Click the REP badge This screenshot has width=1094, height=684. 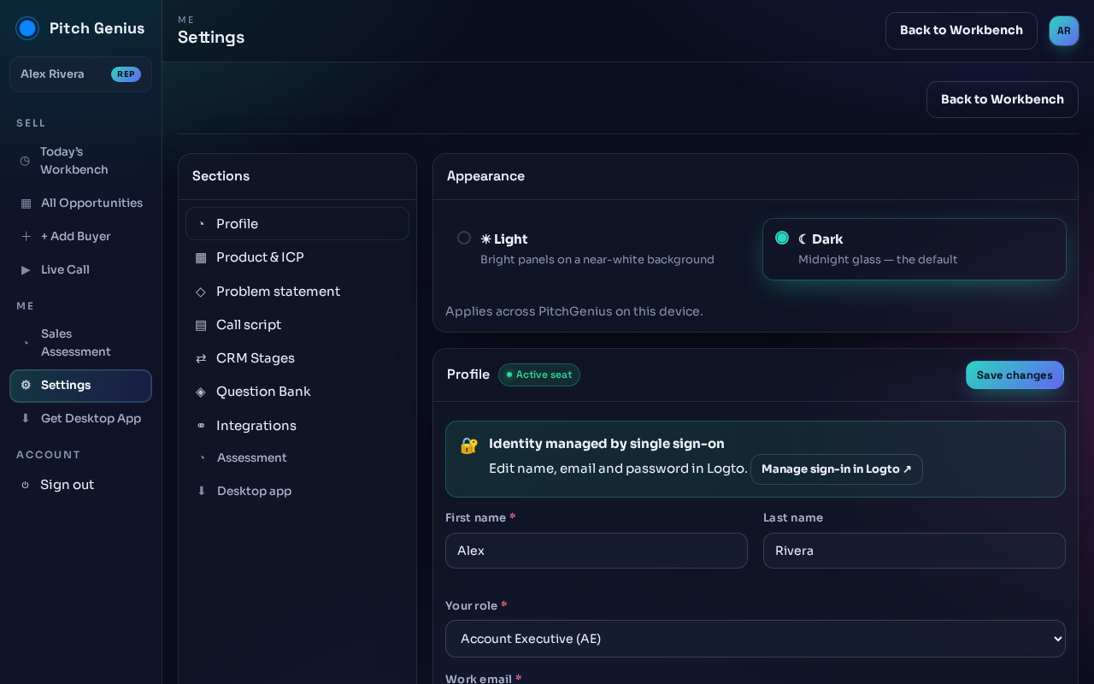[126, 74]
